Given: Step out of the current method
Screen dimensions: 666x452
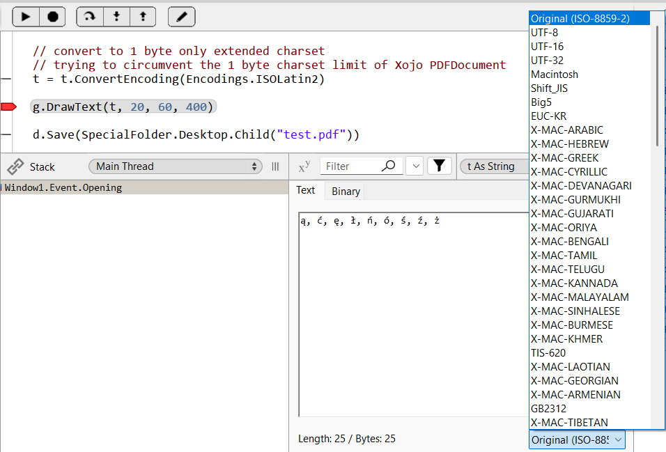Looking at the screenshot, I should pos(143,17).
